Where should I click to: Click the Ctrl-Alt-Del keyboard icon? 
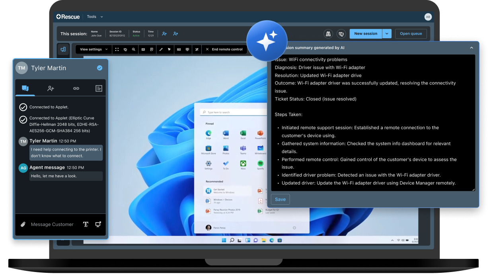coord(179,49)
